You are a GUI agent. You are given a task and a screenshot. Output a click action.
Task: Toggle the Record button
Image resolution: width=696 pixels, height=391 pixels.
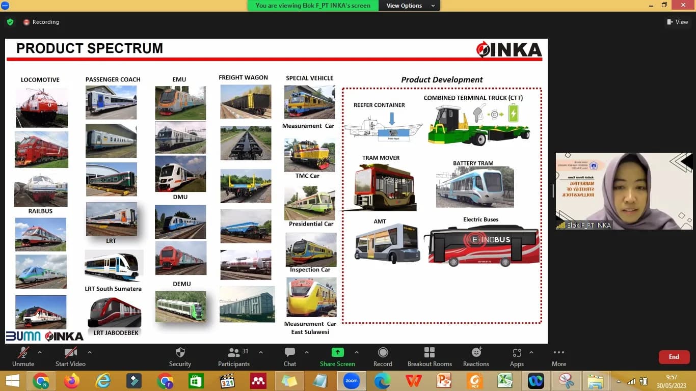[383, 356]
